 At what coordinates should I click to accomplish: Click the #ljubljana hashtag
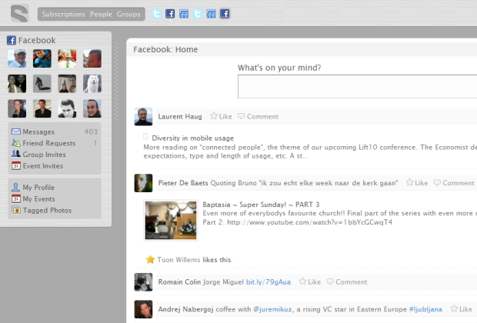(x=425, y=309)
